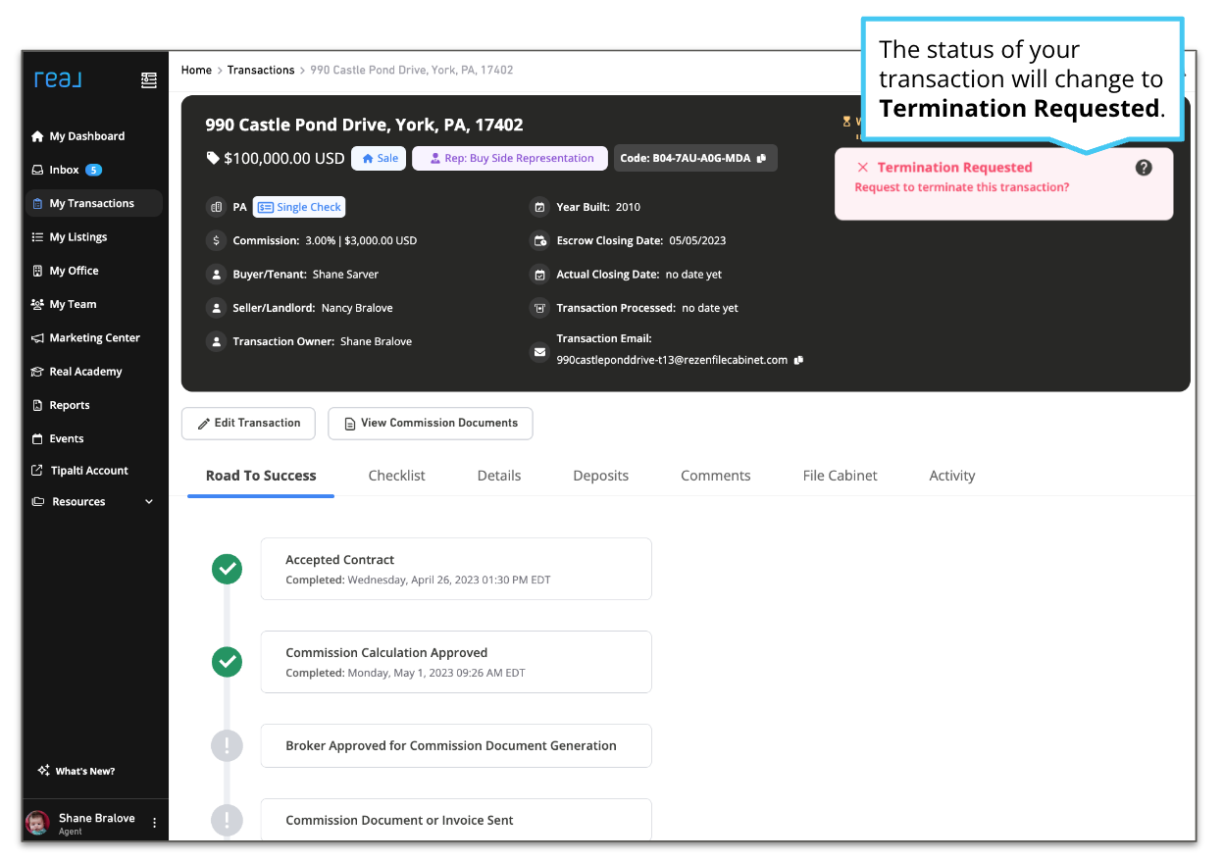This screenshot has height=861, width=1224.
Task: Select the Deposits tab
Action: pos(600,476)
